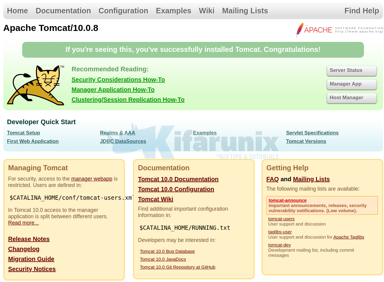The height and width of the screenshot is (282, 384).
Task: View the Tomcat 10.0 Bug Database
Action: (x=167, y=251)
